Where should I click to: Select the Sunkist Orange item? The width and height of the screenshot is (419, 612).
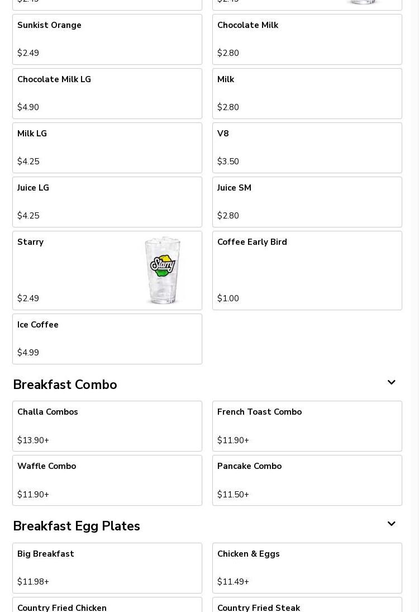point(107,40)
